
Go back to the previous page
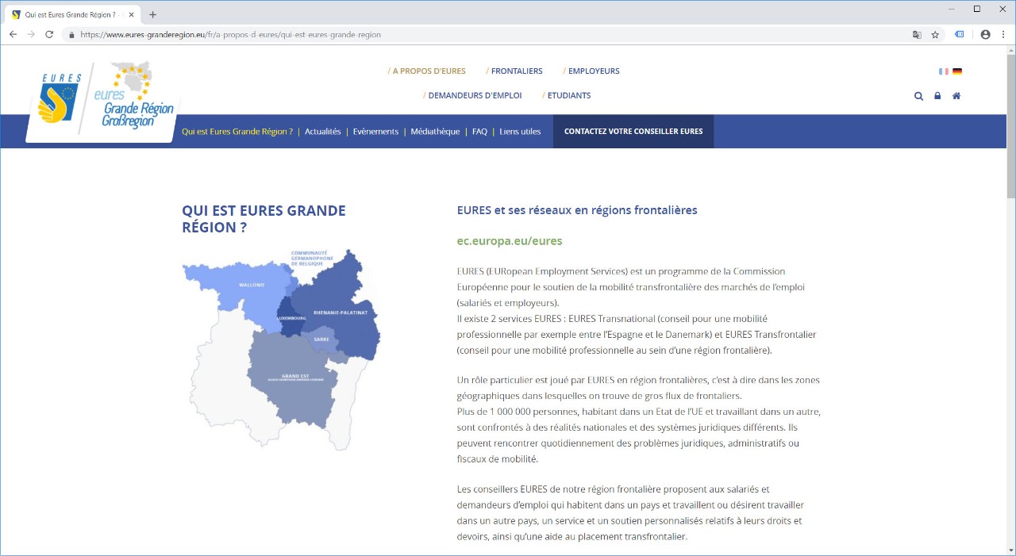click(13, 35)
